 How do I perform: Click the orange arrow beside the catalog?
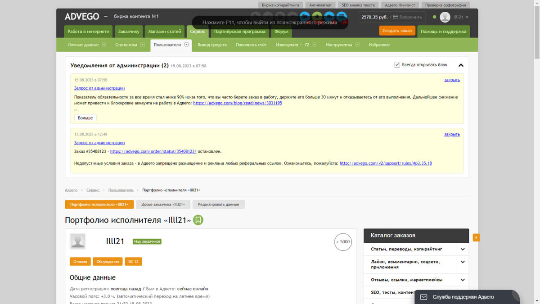[x=476, y=237]
